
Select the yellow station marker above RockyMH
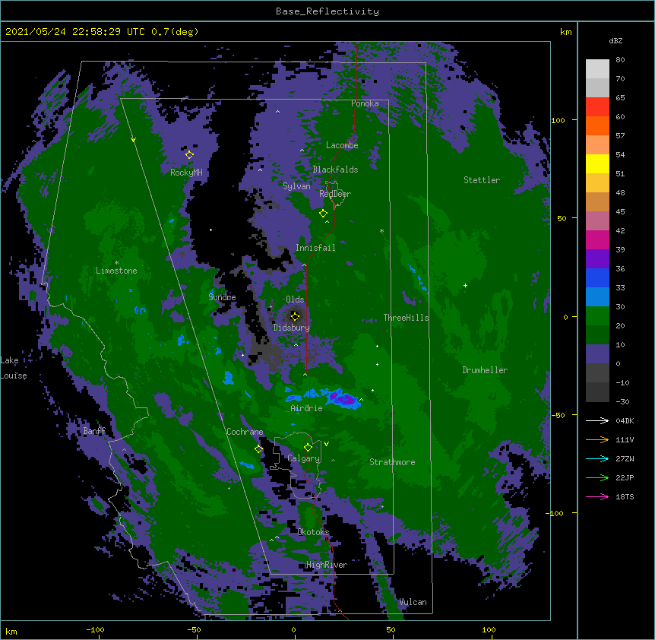(x=189, y=154)
